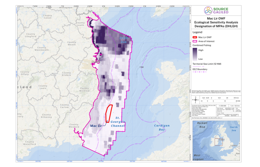The height and width of the screenshot is (167, 260).
Task: Open the inset overview map thumbnail
Action: pos(216,140)
